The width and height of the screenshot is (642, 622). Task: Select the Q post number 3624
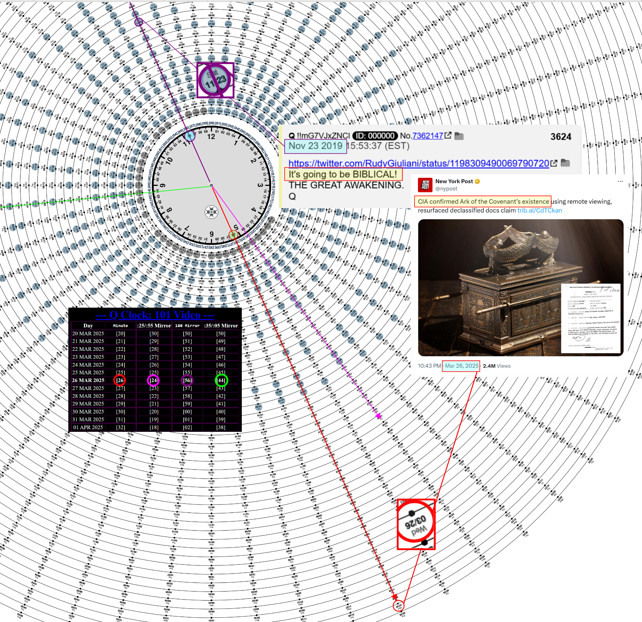(561, 137)
